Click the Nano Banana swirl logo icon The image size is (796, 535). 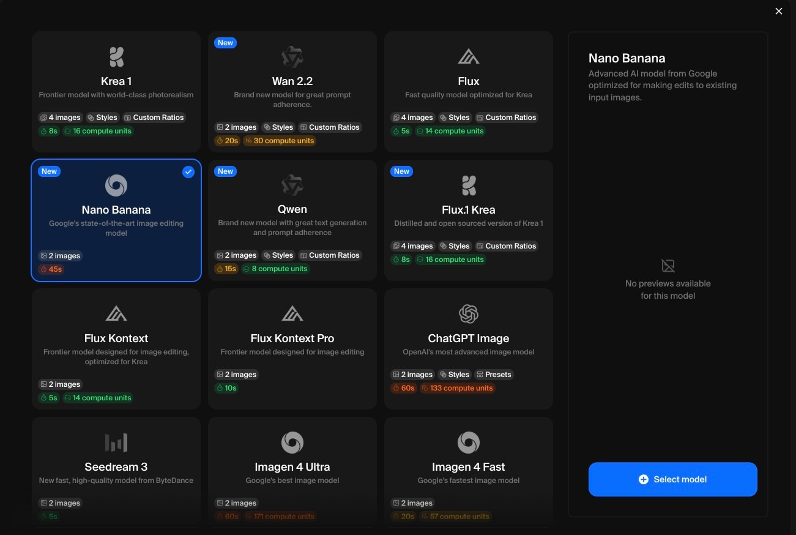pos(116,185)
